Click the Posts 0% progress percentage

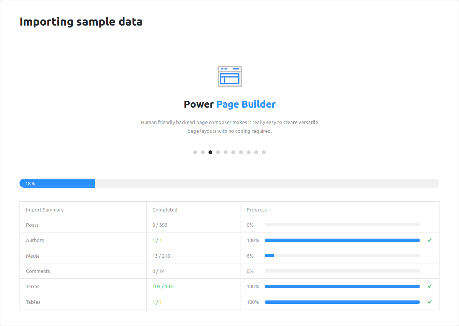coord(250,225)
